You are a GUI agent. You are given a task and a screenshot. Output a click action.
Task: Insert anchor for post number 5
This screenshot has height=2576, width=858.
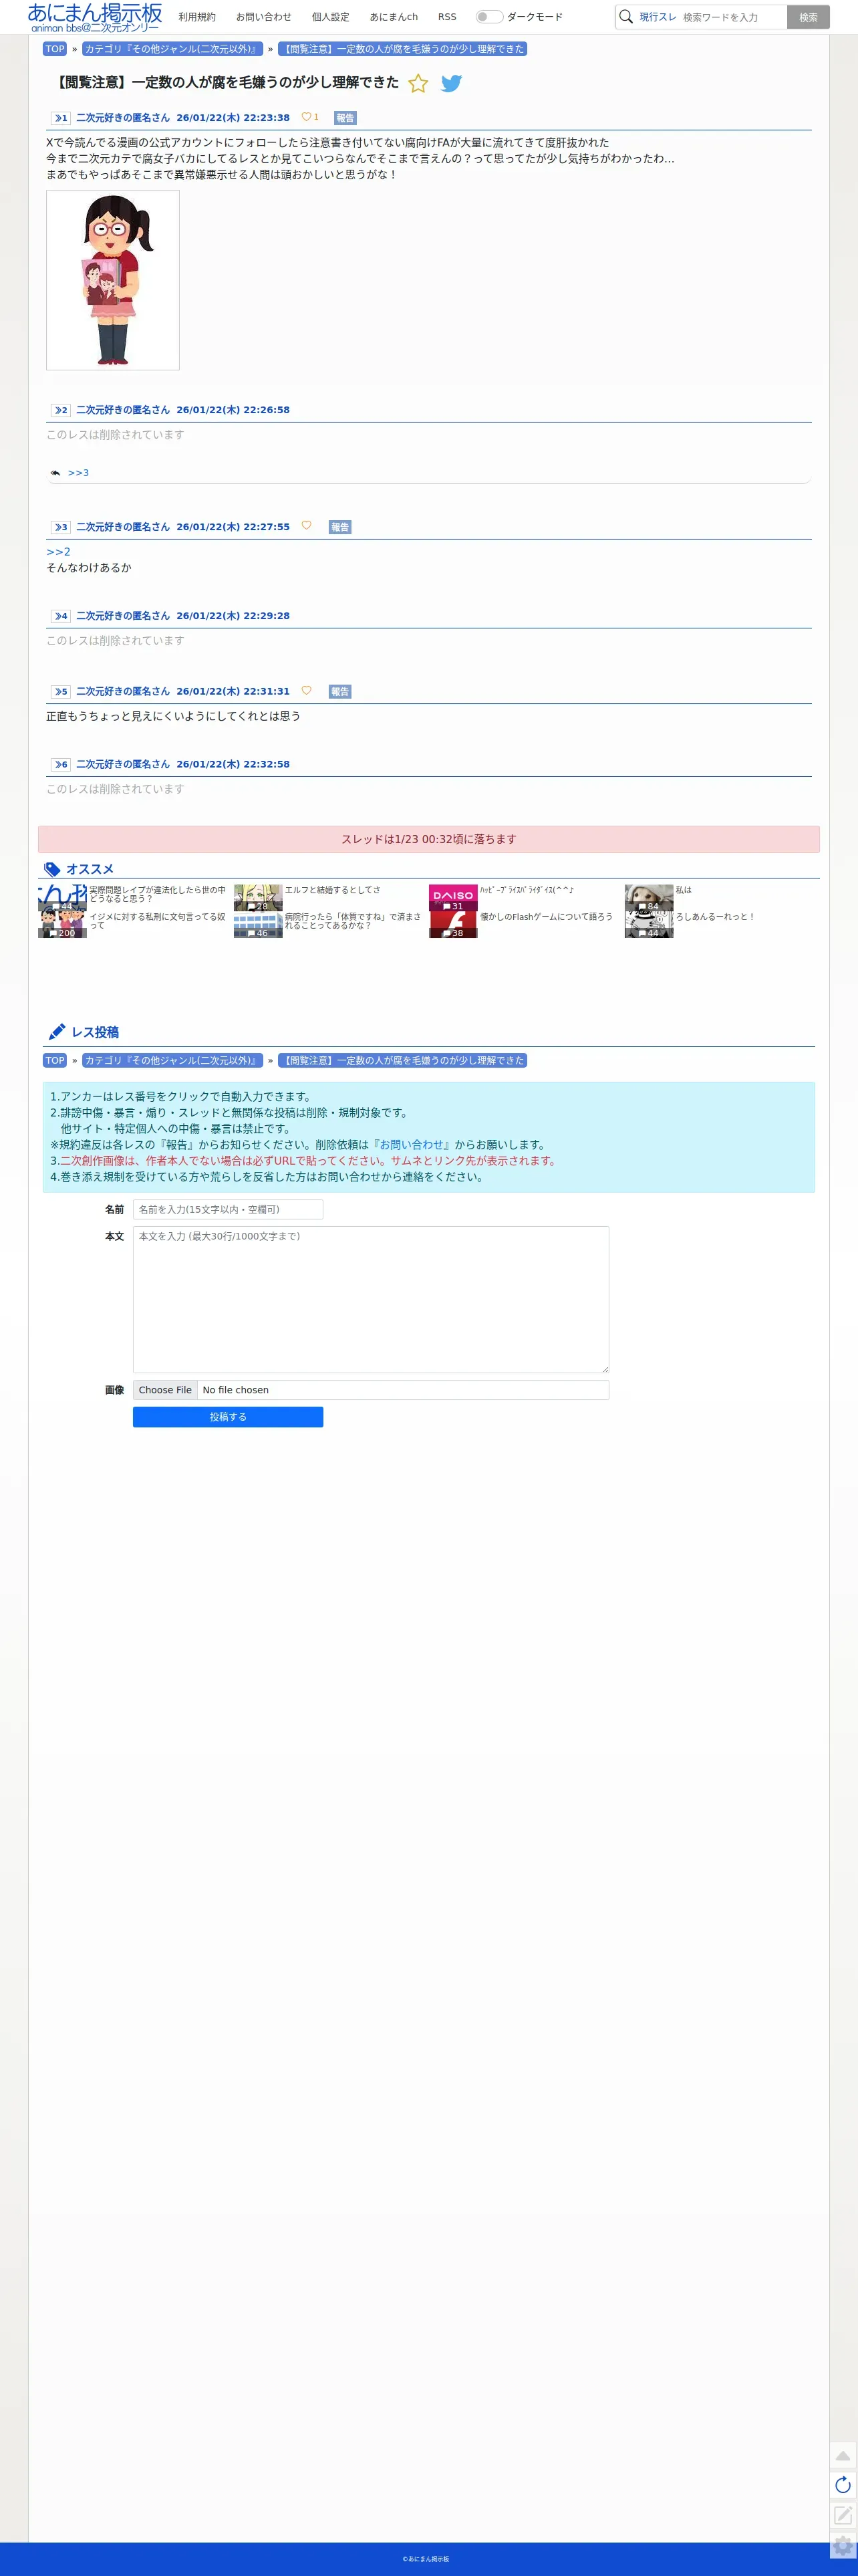[x=61, y=692]
